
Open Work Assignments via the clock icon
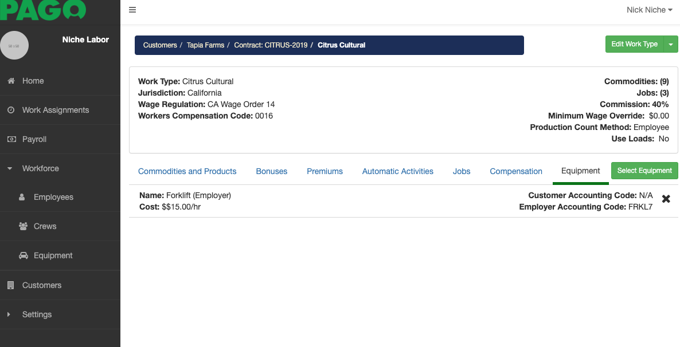click(x=11, y=110)
